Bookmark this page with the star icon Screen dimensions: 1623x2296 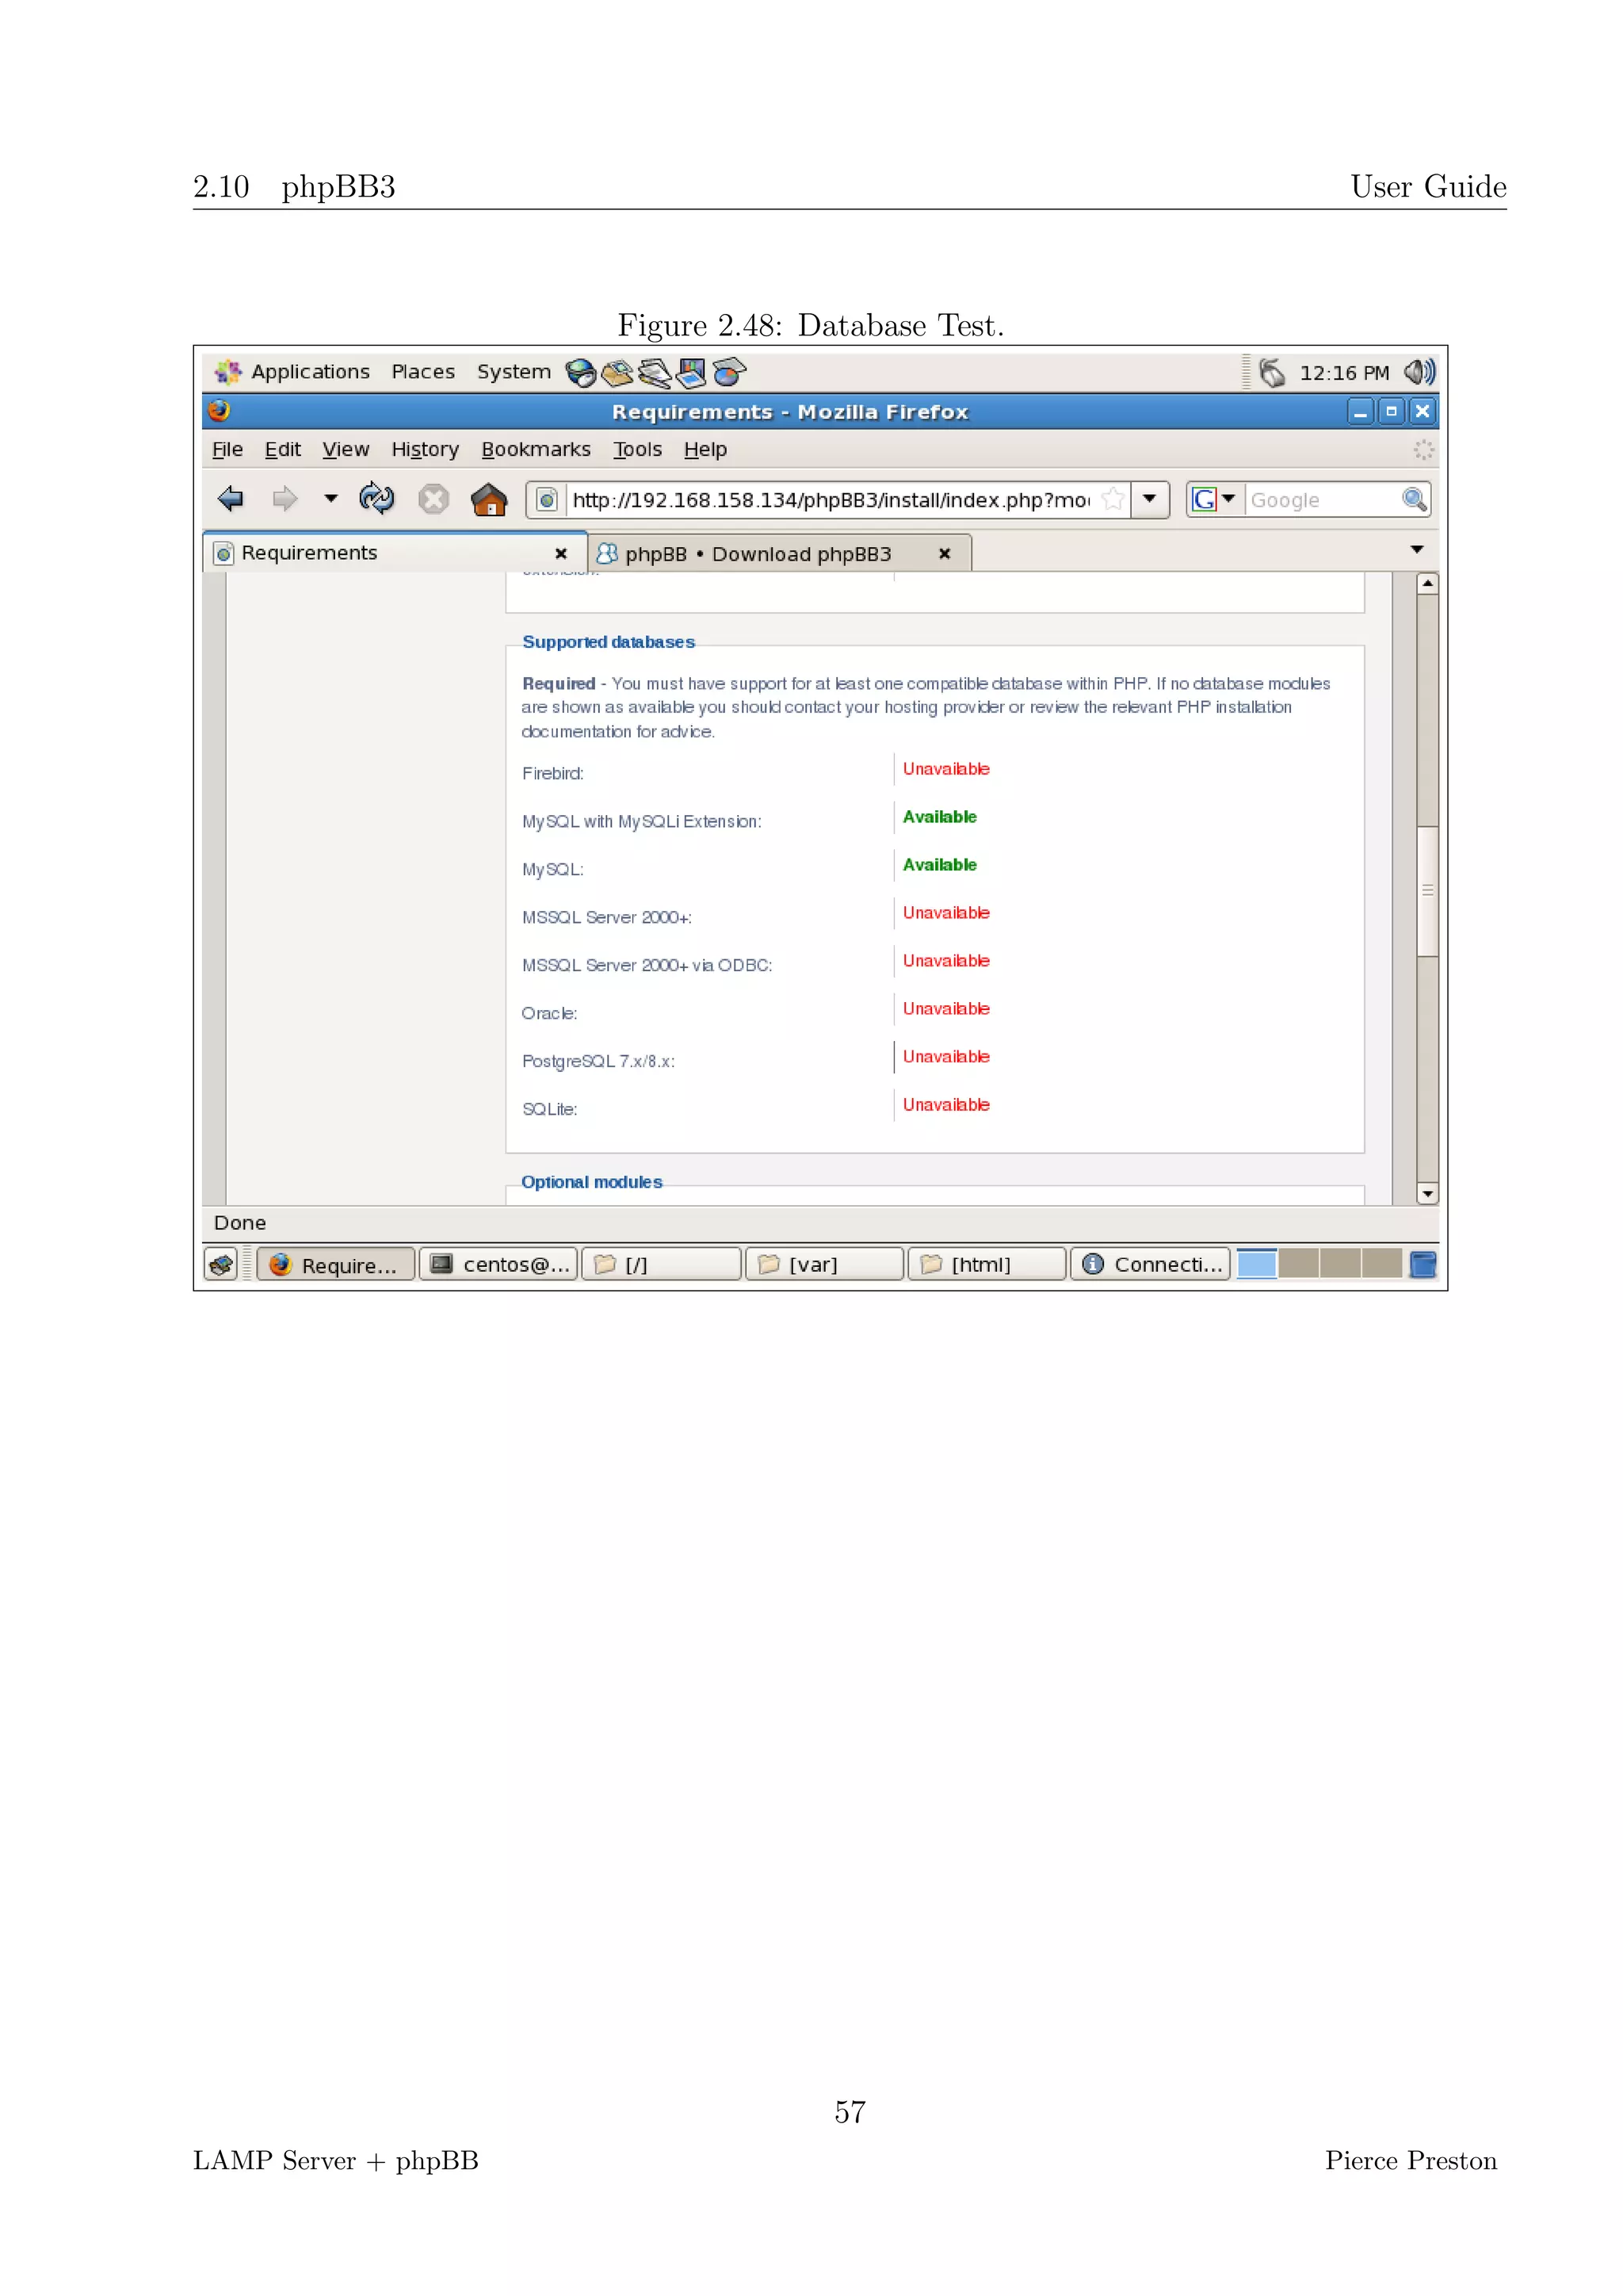[x=1113, y=499]
